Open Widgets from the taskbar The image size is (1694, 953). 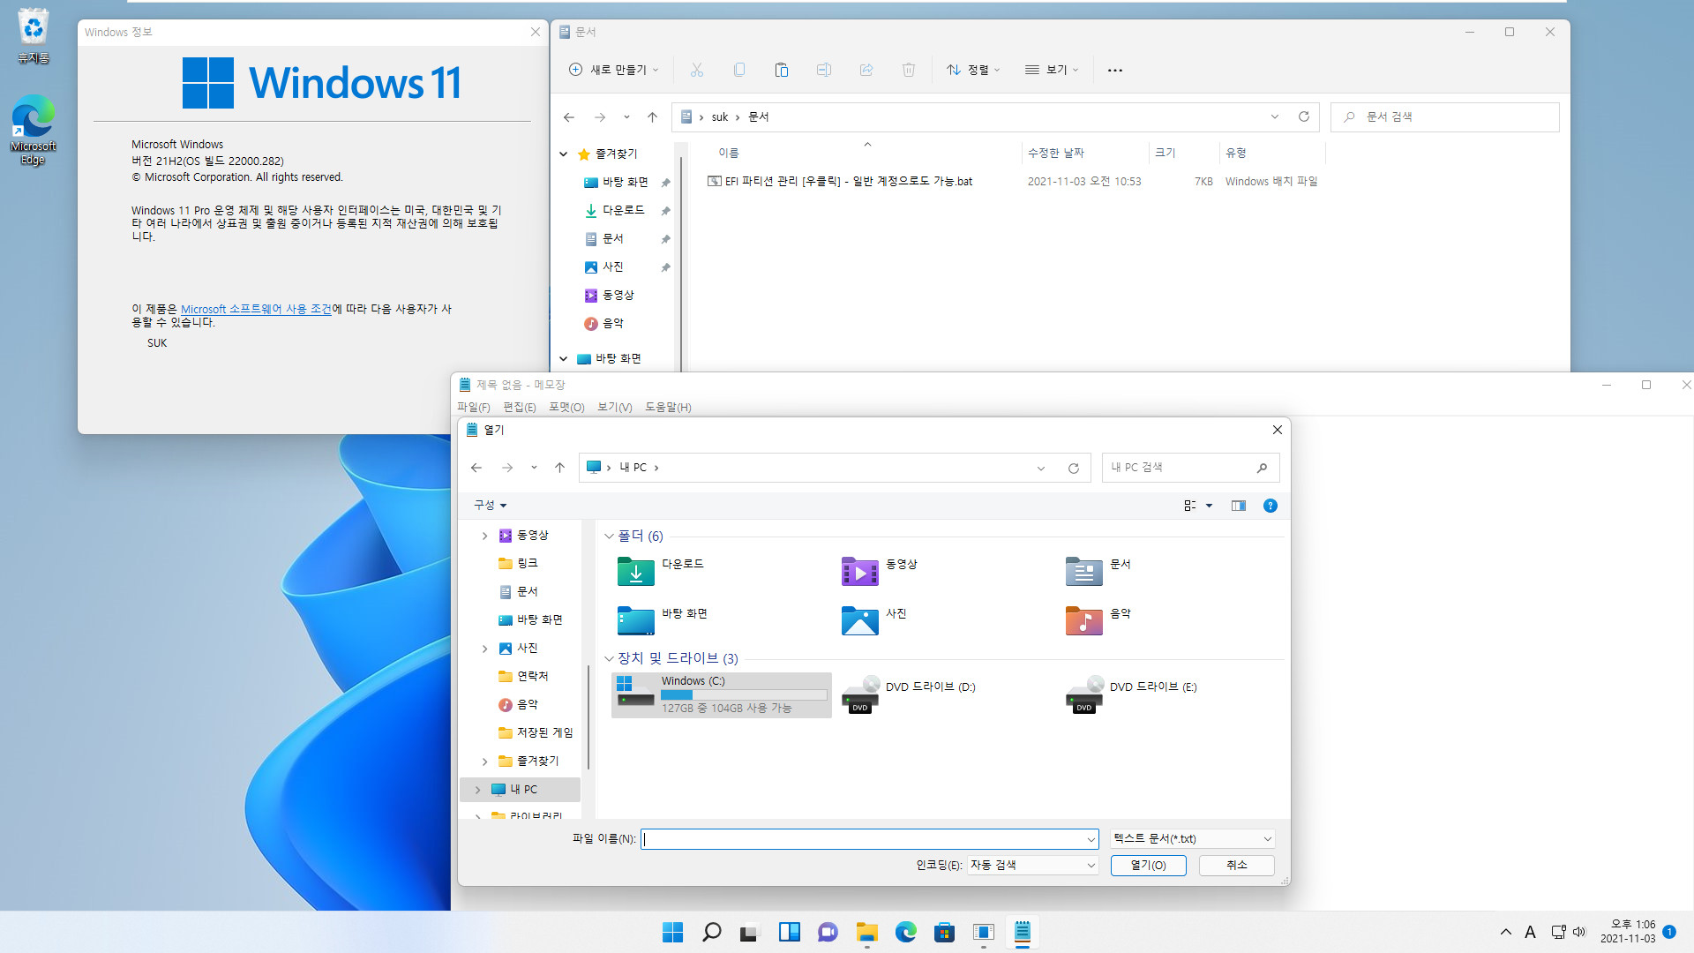789,932
